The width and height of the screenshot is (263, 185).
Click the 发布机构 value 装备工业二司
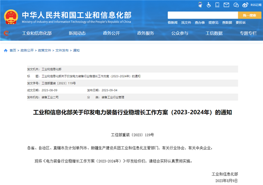(50, 98)
